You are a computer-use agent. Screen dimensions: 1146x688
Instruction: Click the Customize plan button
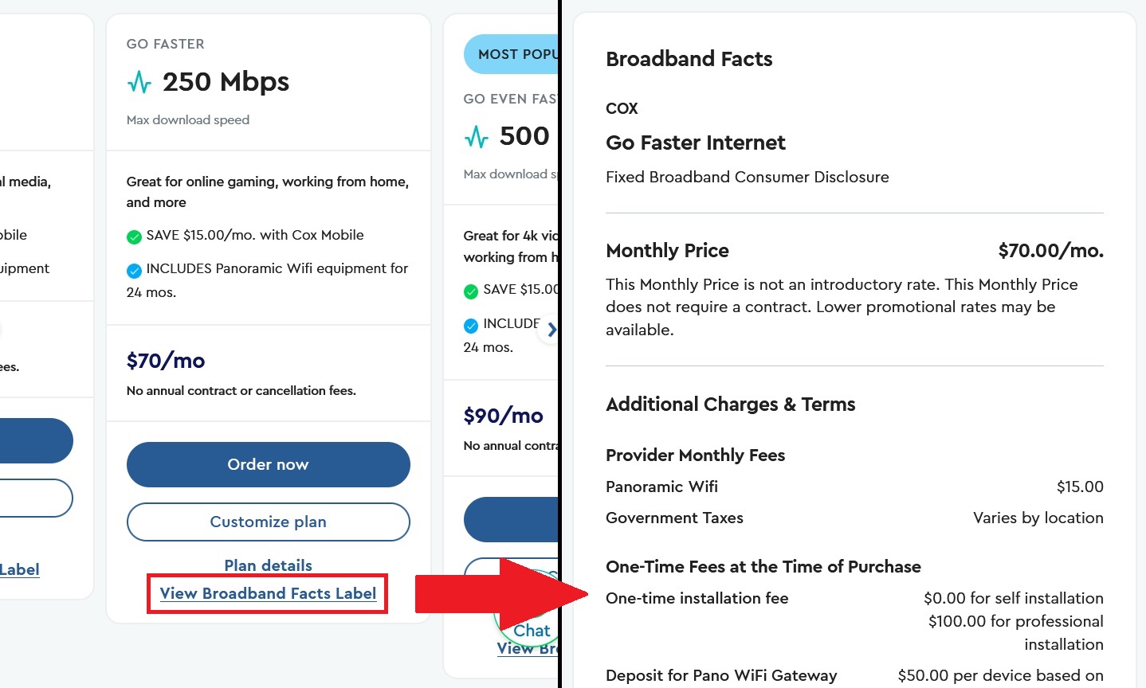coord(268,522)
